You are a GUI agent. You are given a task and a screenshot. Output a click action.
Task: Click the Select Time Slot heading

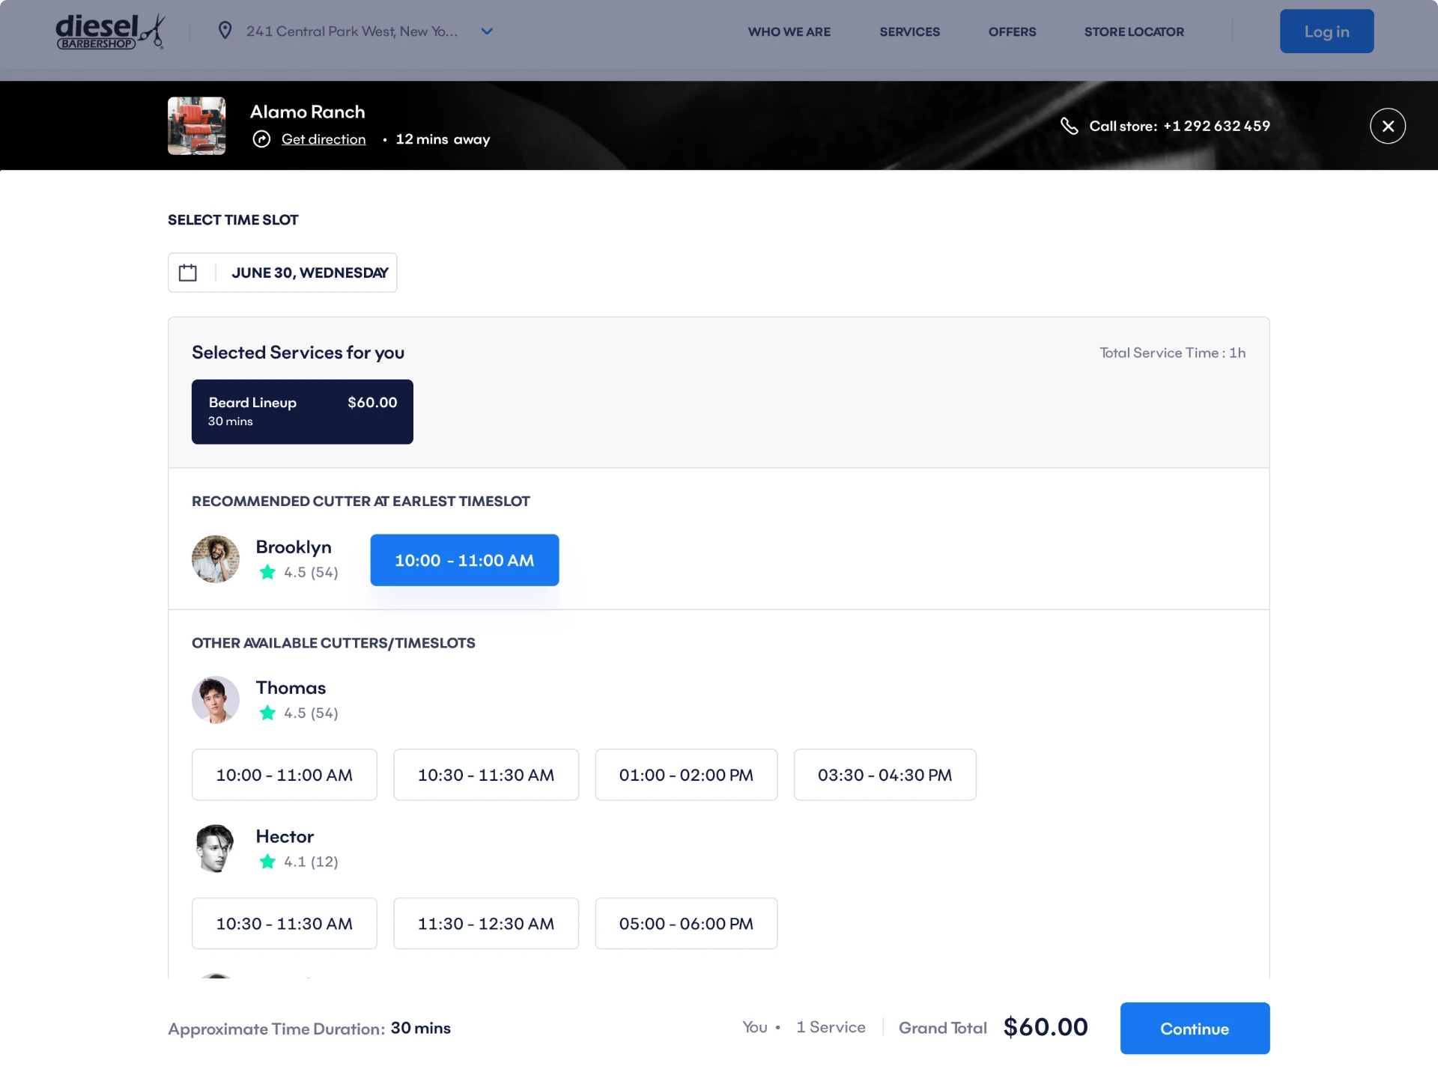(233, 220)
